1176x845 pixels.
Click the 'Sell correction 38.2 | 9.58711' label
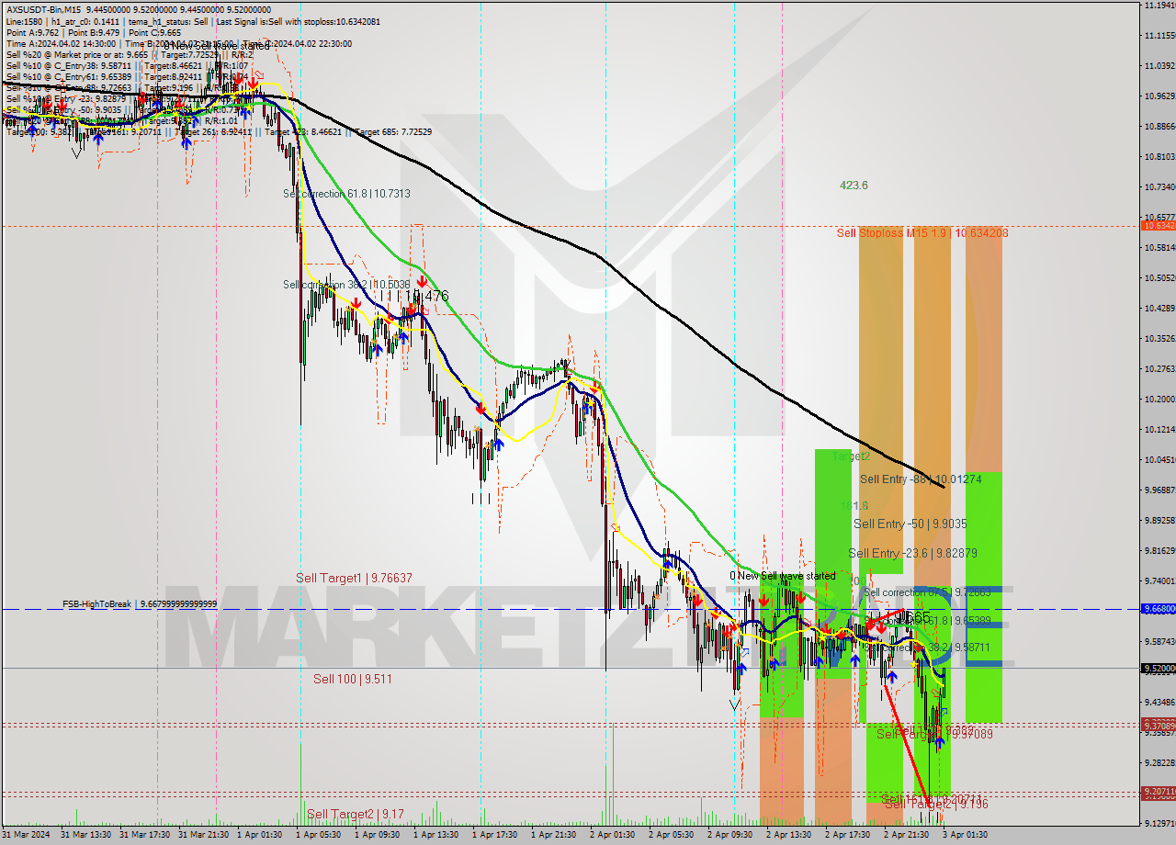(928, 648)
